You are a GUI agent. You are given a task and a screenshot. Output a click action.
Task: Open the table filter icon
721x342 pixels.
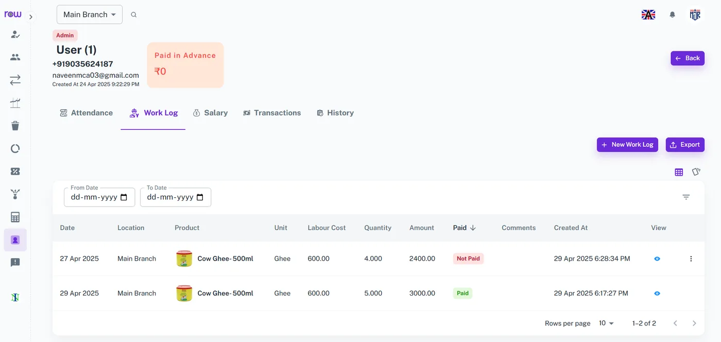coord(686,197)
